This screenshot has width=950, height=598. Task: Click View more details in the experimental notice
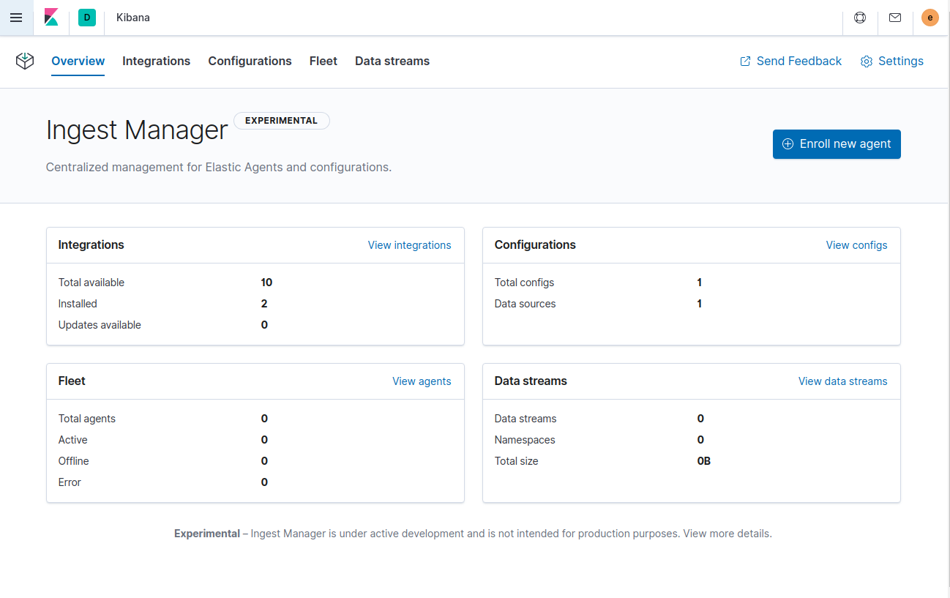[x=726, y=533]
